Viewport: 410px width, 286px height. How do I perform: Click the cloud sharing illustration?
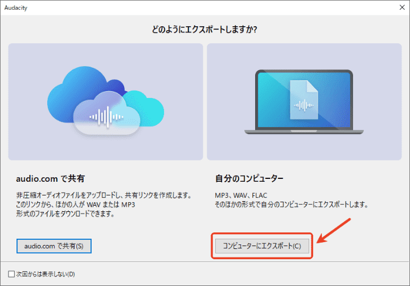pyautogui.click(x=106, y=101)
